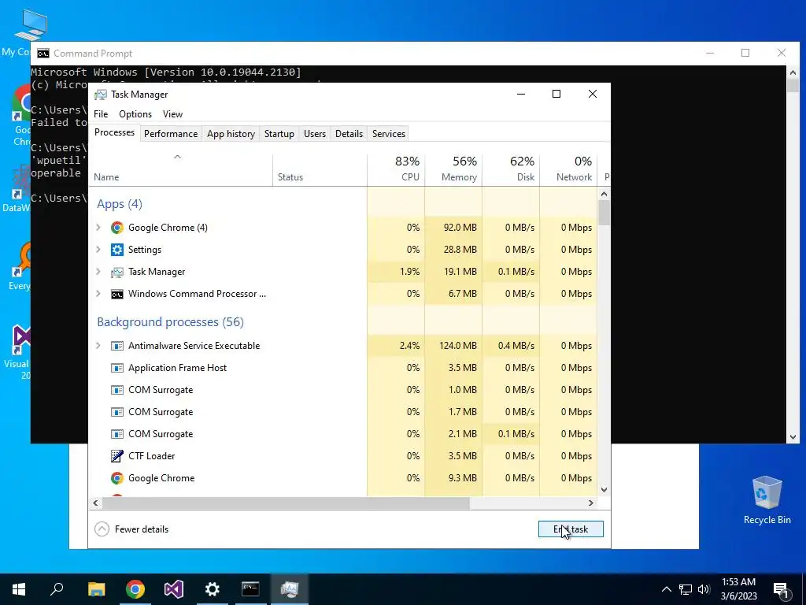The image size is (806, 605).
Task: Click the Task Manager process row icon
Action: [117, 272]
